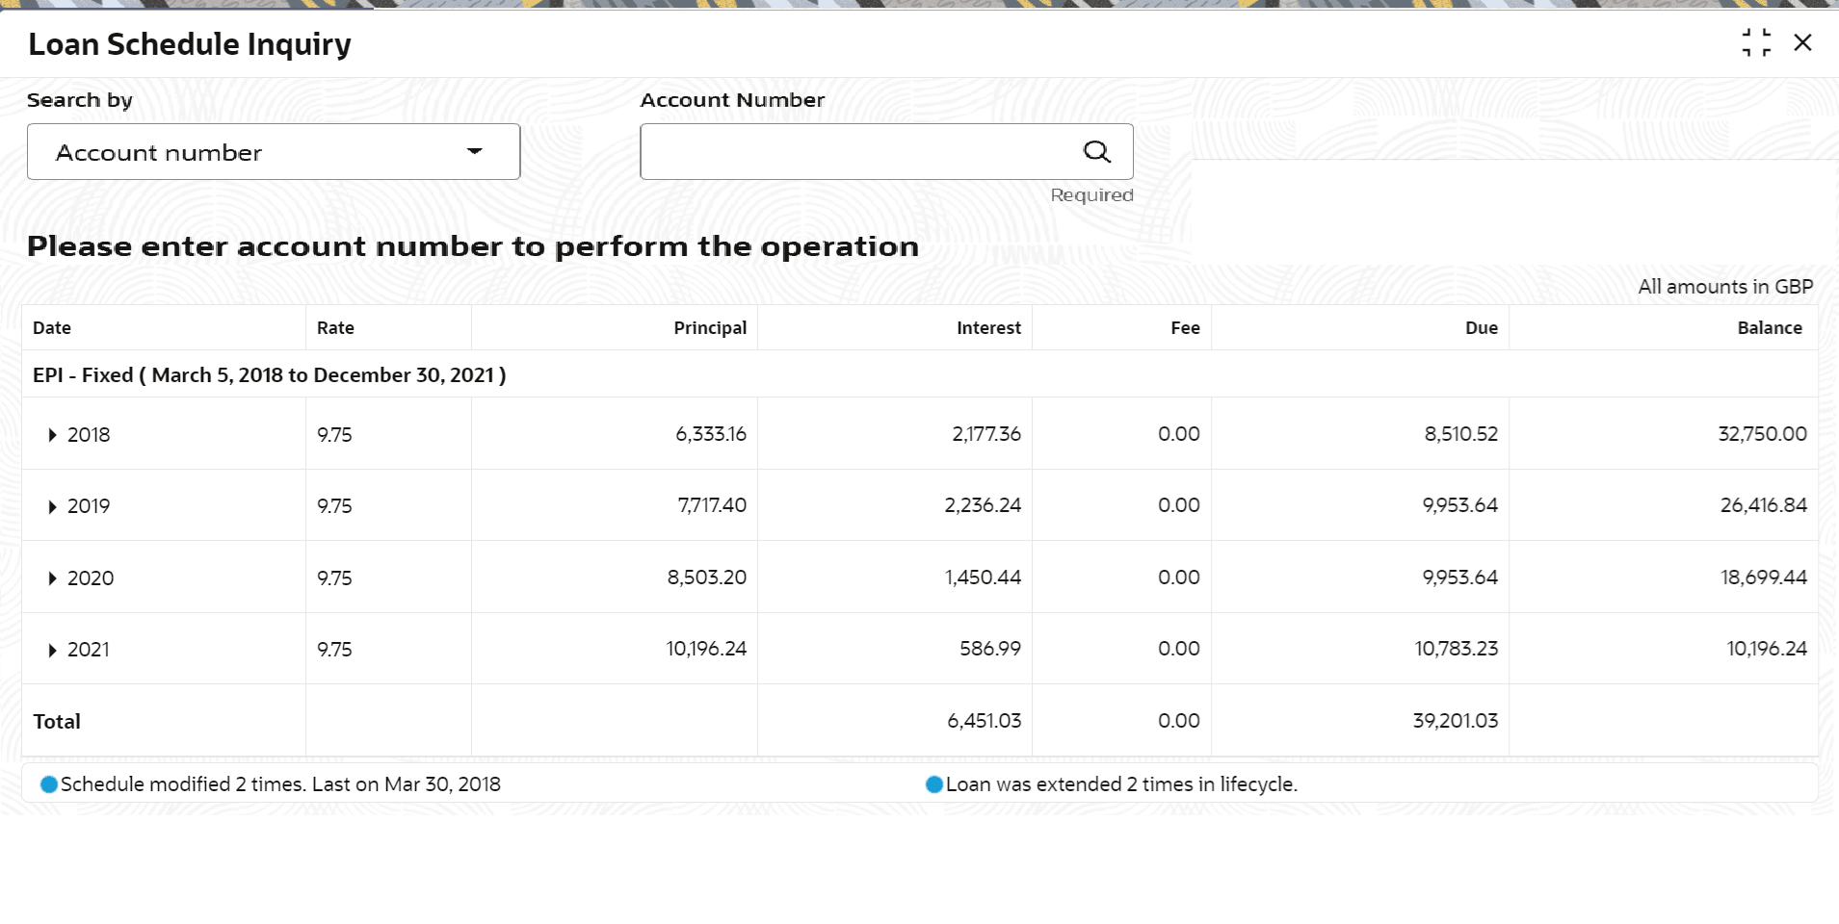
Task: Click the Balance column header
Action: coord(1769,328)
